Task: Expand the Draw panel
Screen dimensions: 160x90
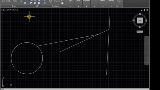Action: point(15,6)
